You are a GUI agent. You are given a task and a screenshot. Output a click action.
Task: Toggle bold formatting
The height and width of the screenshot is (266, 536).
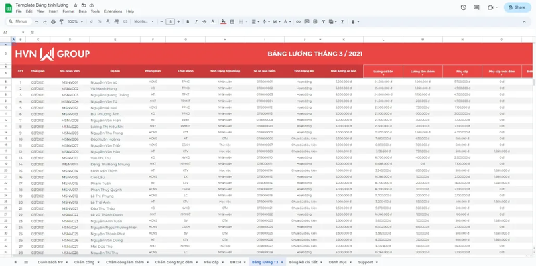(188, 22)
